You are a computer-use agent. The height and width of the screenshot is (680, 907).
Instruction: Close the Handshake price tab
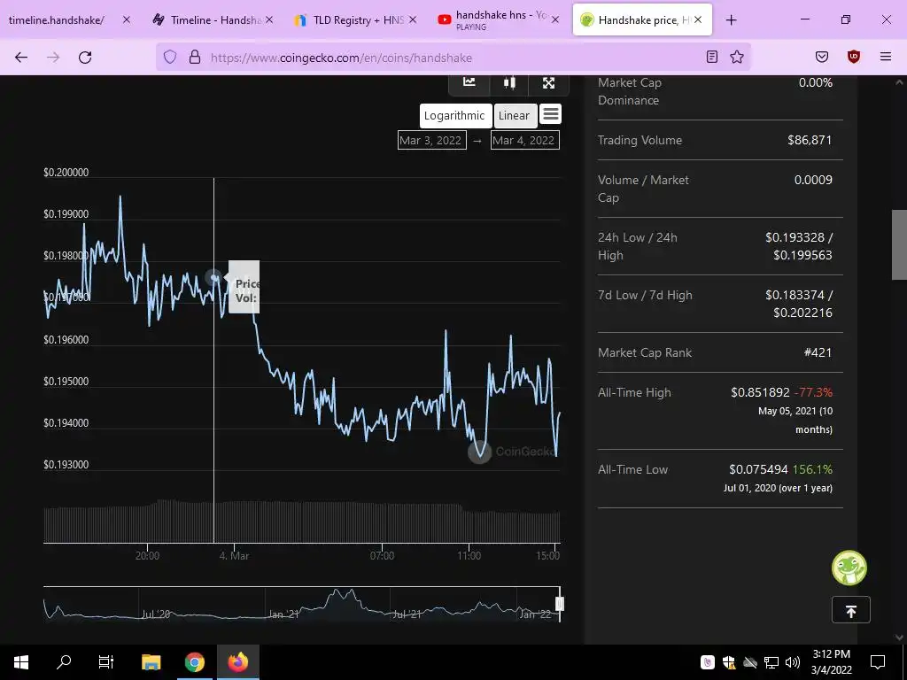click(698, 19)
